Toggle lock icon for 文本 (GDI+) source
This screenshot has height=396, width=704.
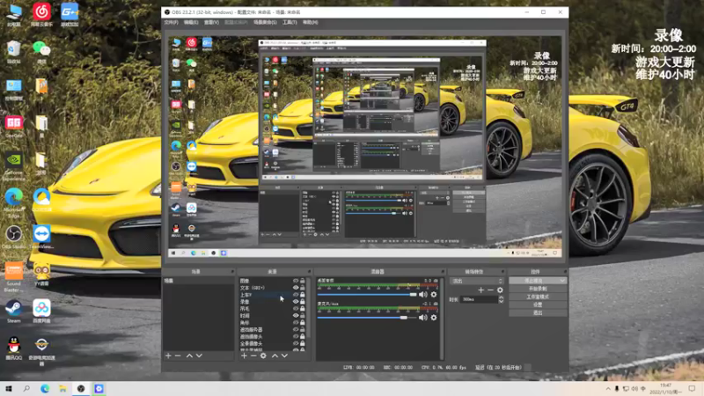tap(303, 288)
